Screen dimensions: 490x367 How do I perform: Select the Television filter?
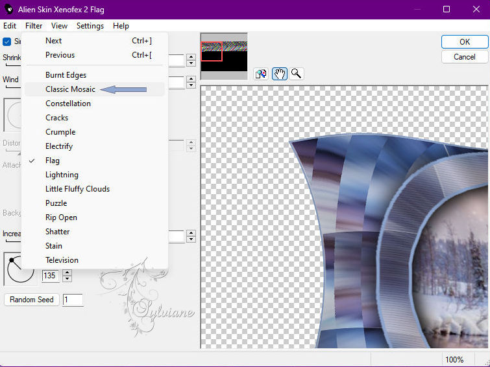tap(95, 260)
